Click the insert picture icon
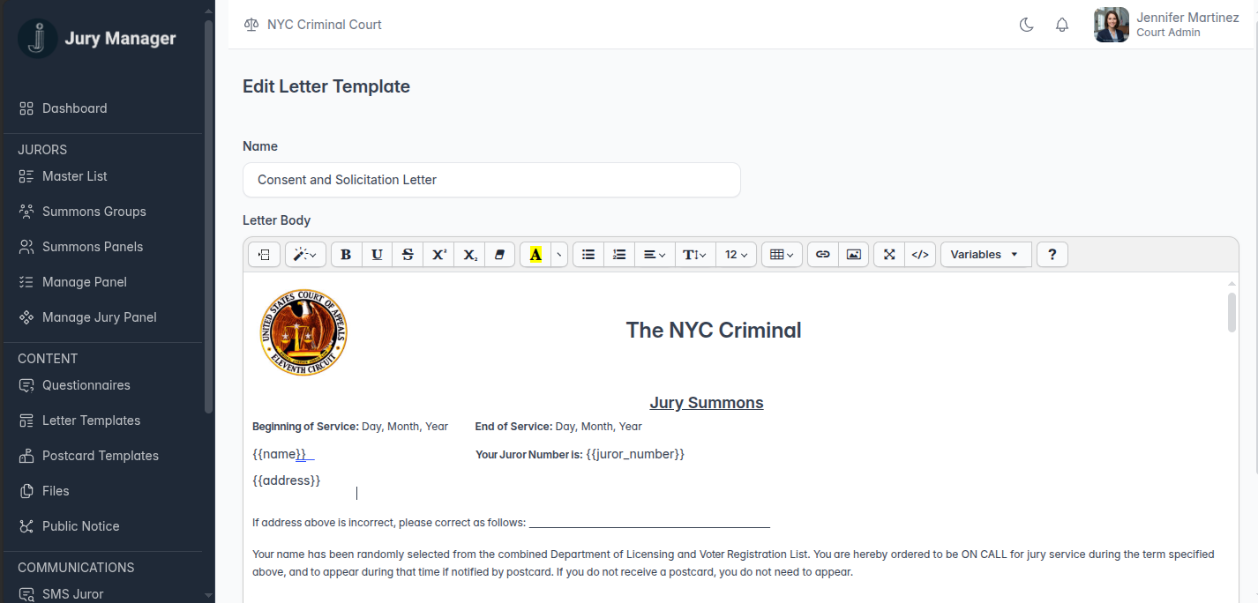 pyautogui.click(x=853, y=255)
